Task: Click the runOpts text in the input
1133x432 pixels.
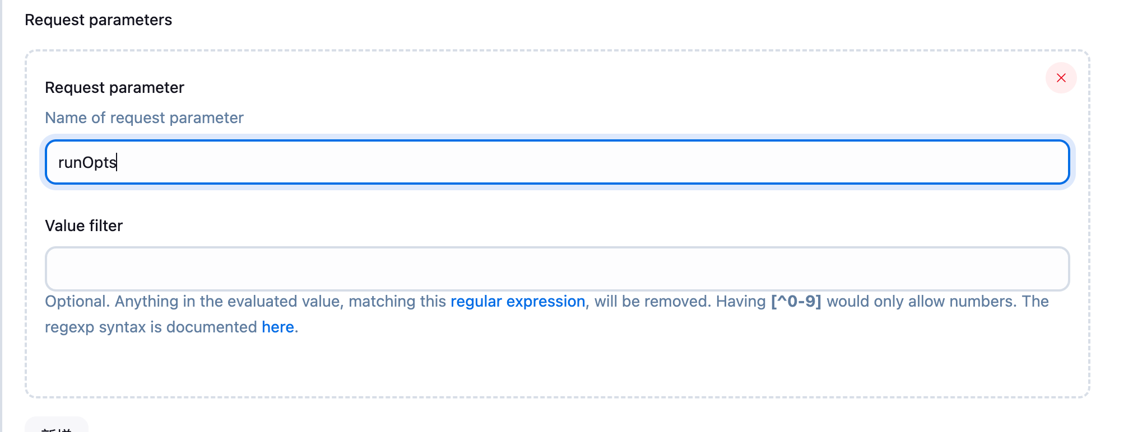Action: 87,162
